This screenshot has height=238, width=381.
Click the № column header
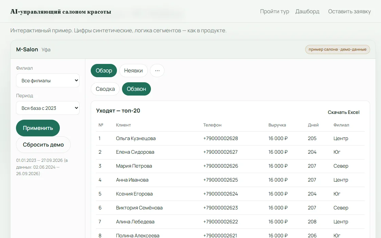click(x=101, y=125)
